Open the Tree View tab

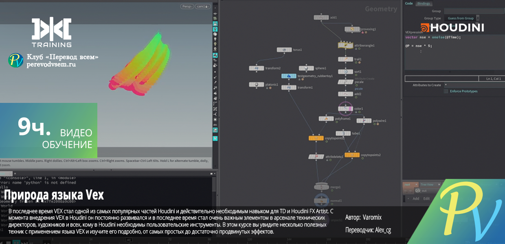tap(428, 185)
